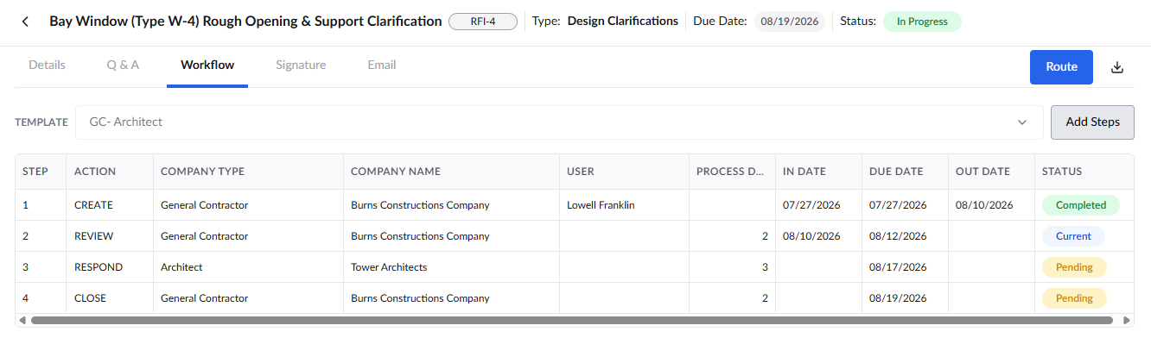Image resolution: width=1151 pixels, height=338 pixels.
Task: Download the RFI using the download icon
Action: [x=1117, y=67]
